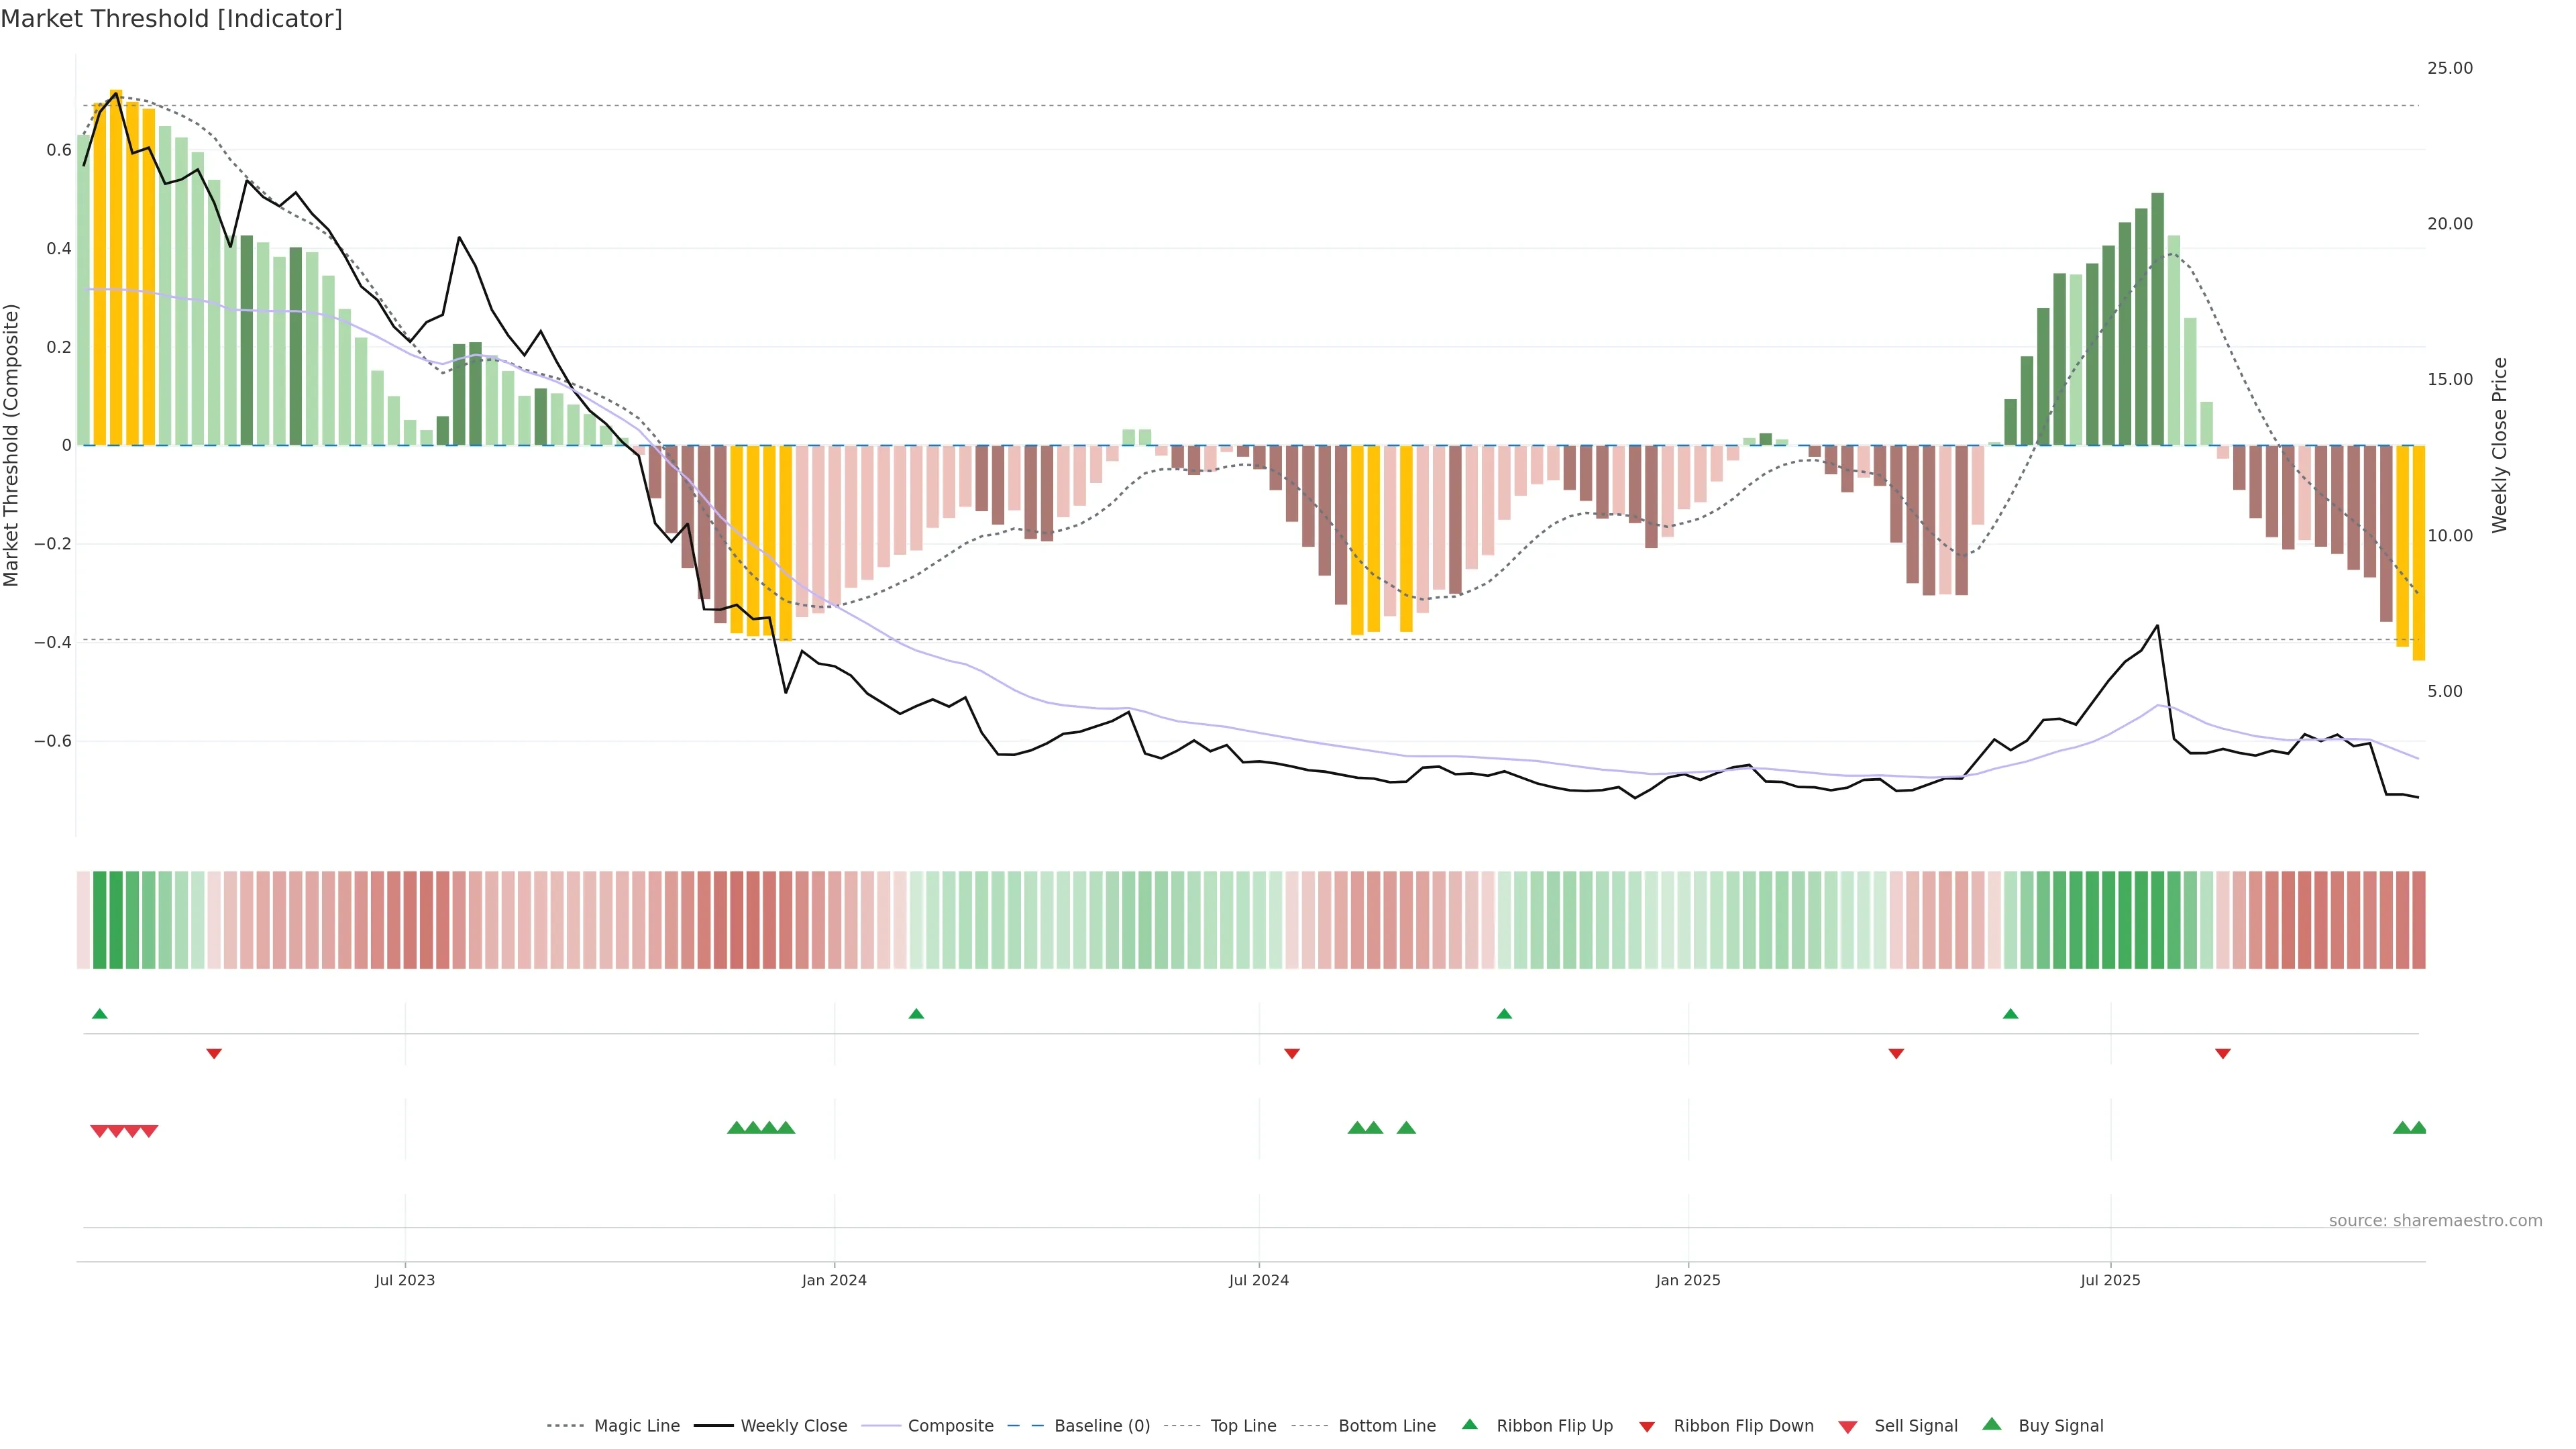Click Ribbon Flip Down marker just after Jul 2024

[x=1291, y=1053]
